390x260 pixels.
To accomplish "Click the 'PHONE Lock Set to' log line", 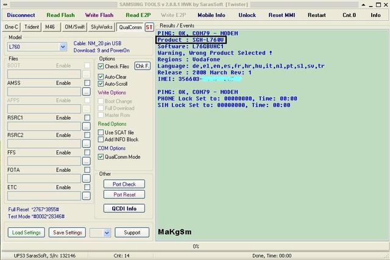I will coord(227,99).
